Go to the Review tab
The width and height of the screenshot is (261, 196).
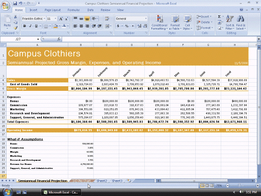coord(106,10)
